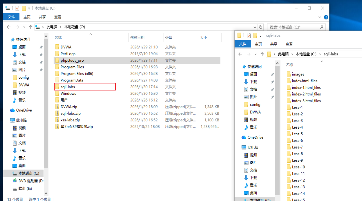Screen dimensions: 362x201
Task: Open the 查看 tab in sqli-labs window
Action: [289, 44]
